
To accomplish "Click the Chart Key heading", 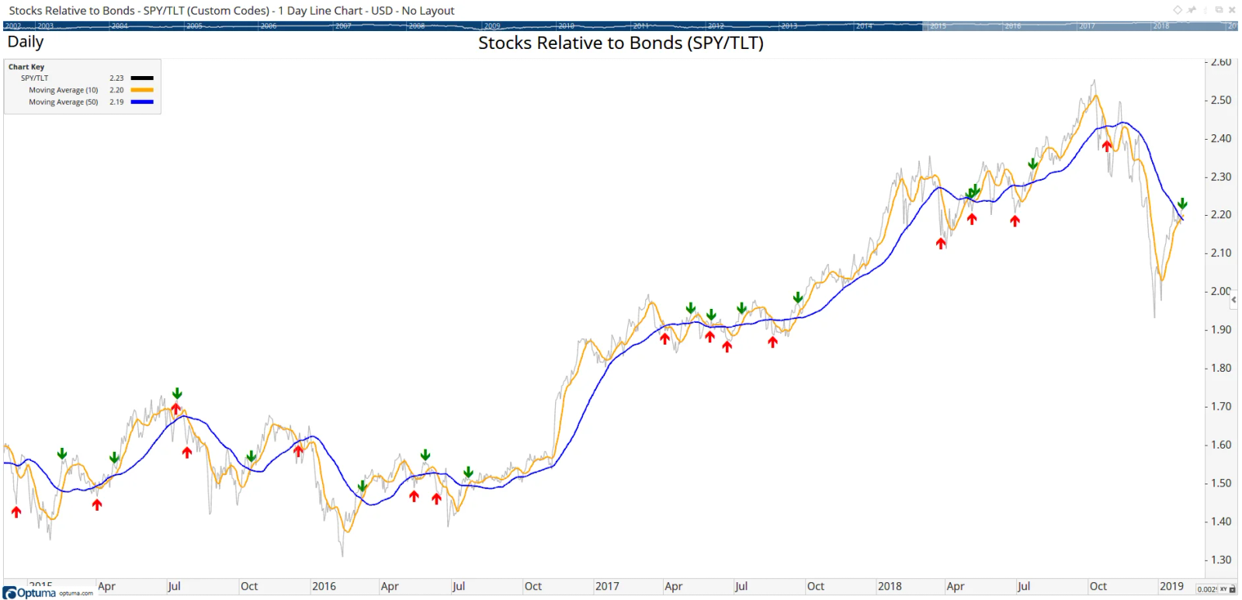I will click(x=26, y=67).
